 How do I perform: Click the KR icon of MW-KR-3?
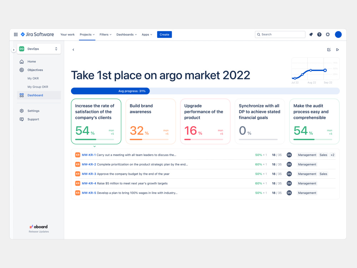pos(77,174)
